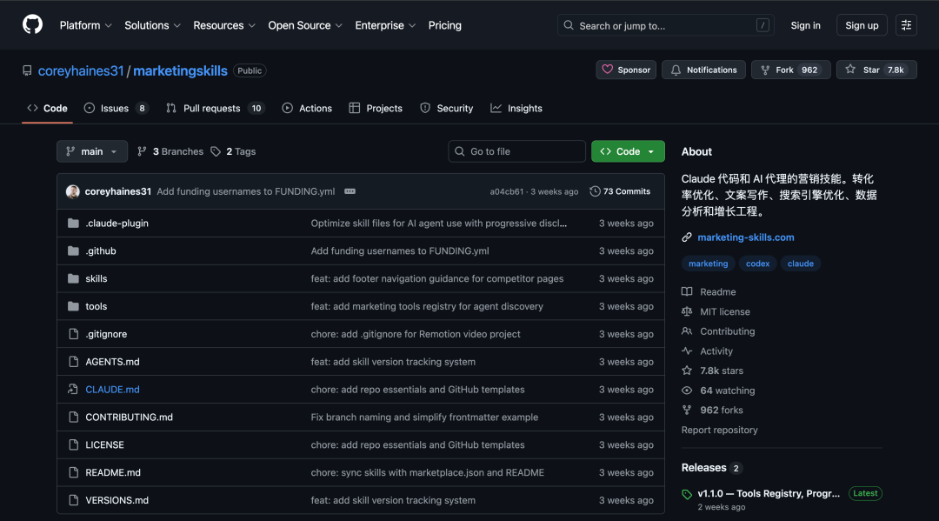The height and width of the screenshot is (521, 939).
Task: Click the Sponsor heart icon
Action: click(x=610, y=70)
